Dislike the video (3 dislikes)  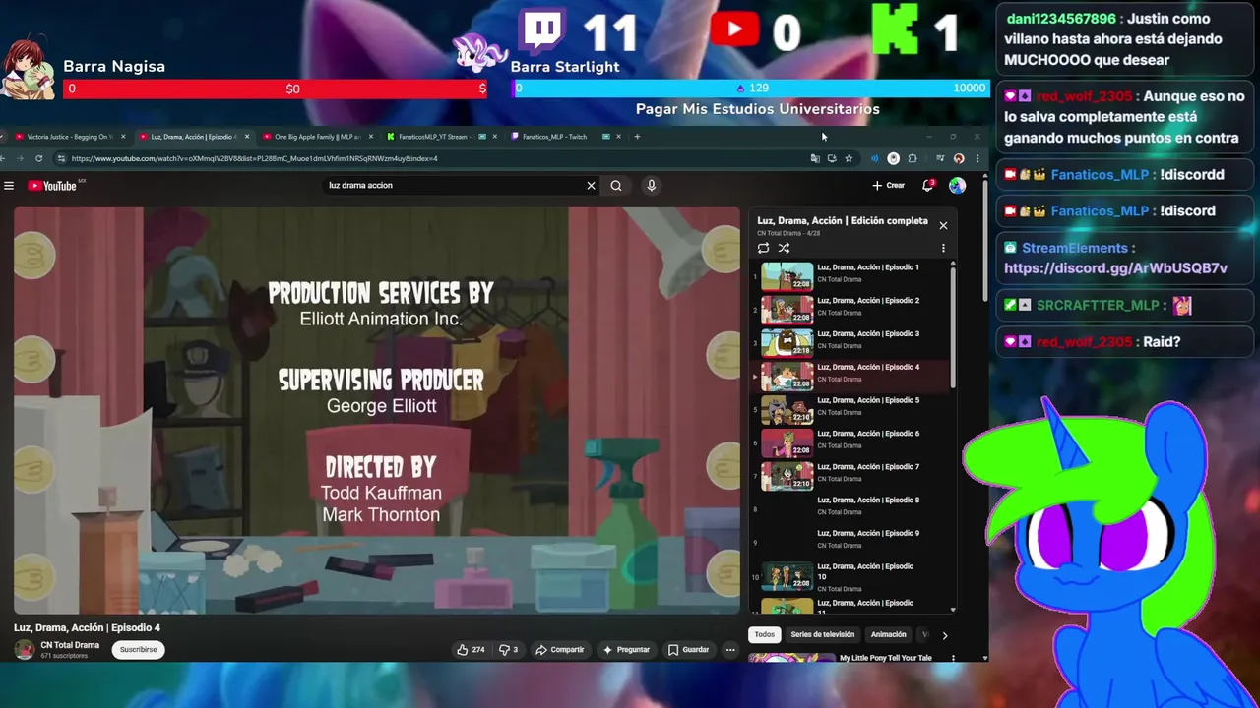pos(509,650)
